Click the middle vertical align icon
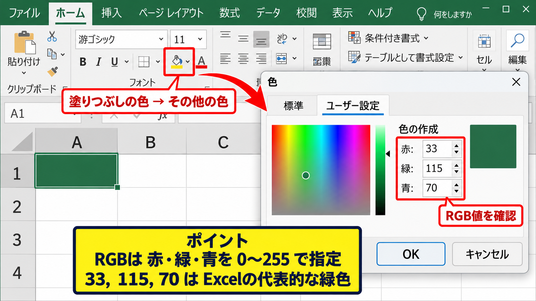 tap(243, 39)
